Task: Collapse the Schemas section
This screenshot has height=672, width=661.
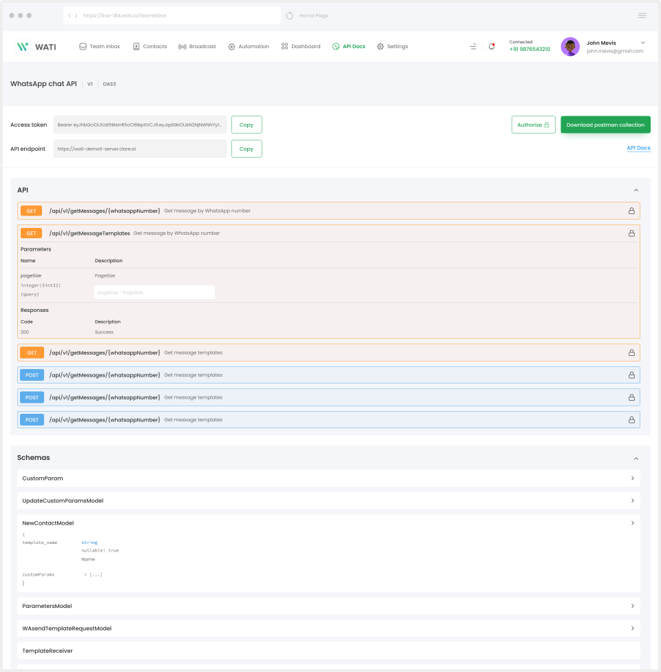Action: tap(636, 459)
